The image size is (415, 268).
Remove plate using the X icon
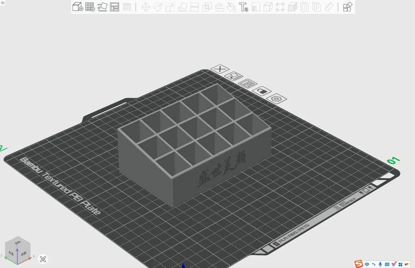point(220,69)
